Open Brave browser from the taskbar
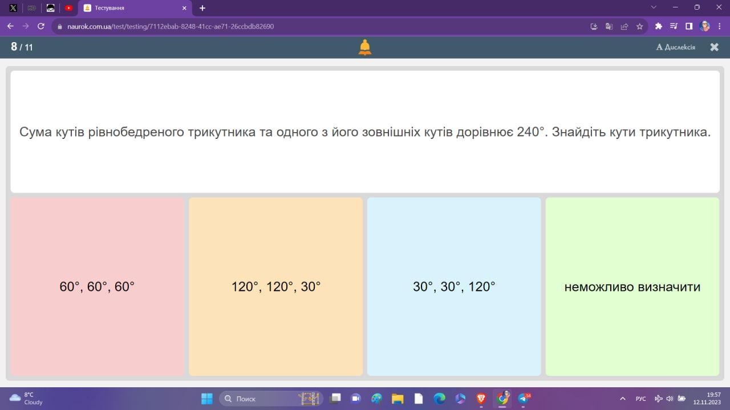This screenshot has height=410, width=730. [x=481, y=399]
